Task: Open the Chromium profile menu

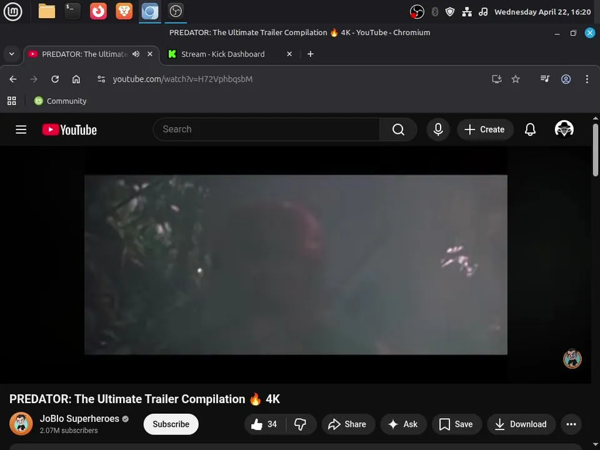Action: [x=566, y=79]
